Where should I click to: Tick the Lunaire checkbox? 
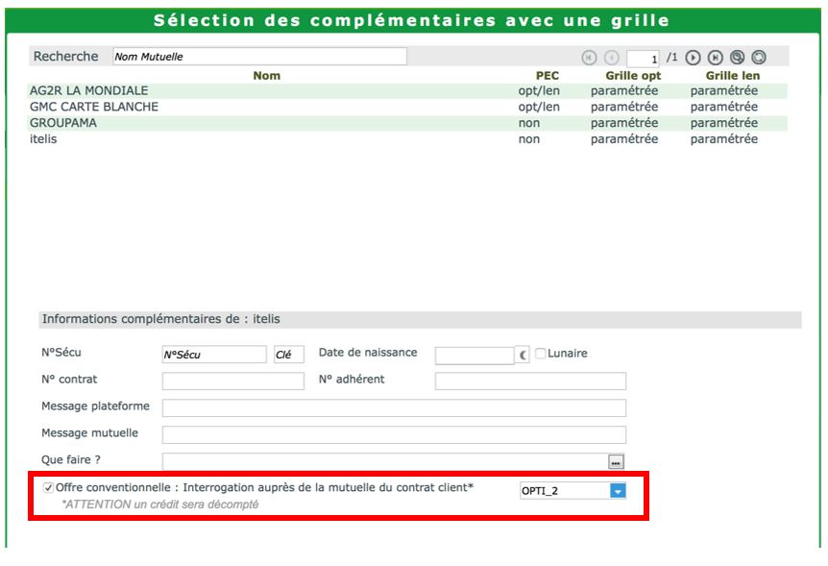point(540,353)
